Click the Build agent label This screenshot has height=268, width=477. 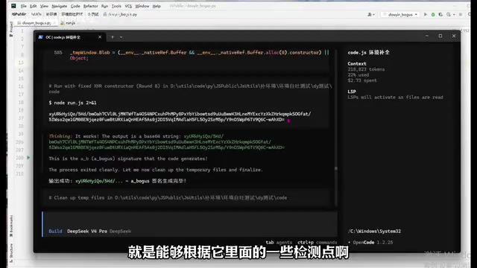[x=55, y=232]
